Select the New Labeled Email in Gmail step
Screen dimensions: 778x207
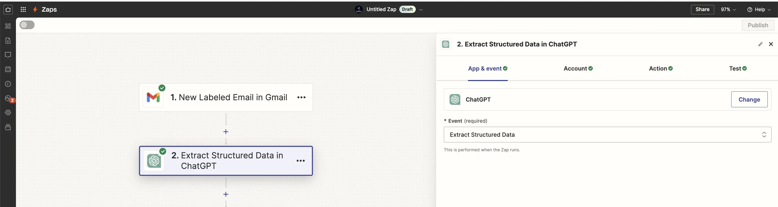(x=226, y=97)
